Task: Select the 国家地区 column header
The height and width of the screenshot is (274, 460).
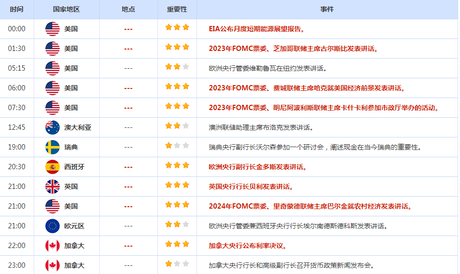Action: pyautogui.click(x=66, y=9)
